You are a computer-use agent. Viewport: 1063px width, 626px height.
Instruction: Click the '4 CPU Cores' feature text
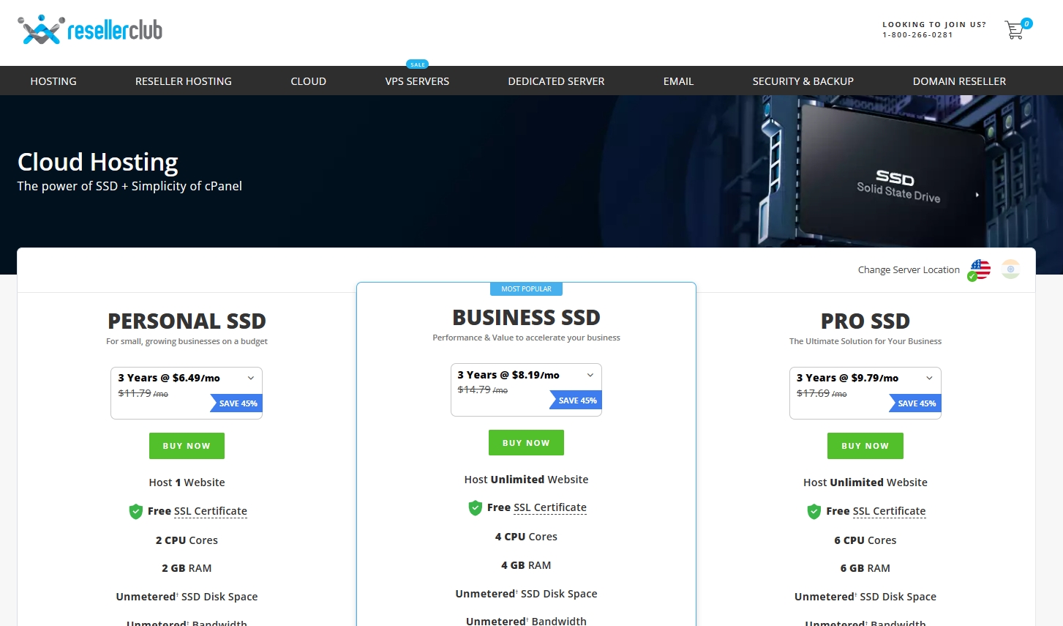(x=526, y=537)
